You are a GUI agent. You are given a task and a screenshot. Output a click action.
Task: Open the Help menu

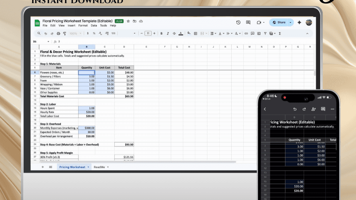tap(113, 26)
